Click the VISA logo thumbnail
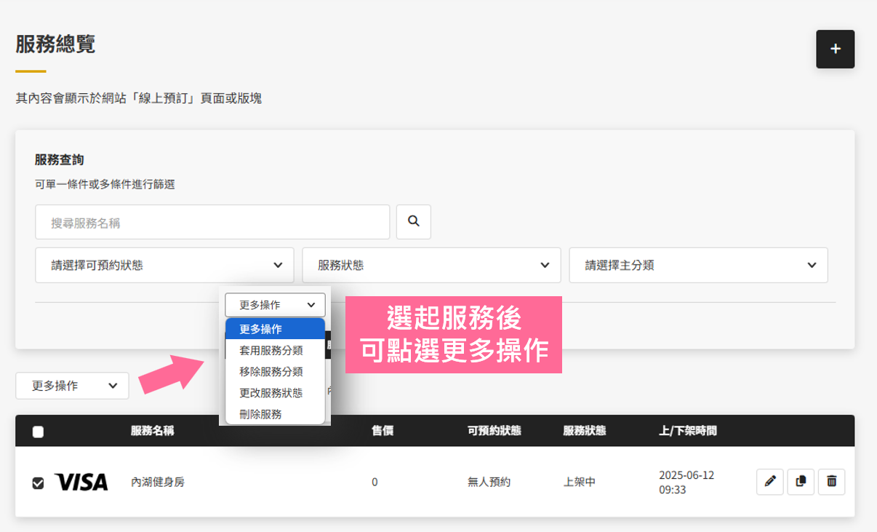 coord(81,482)
